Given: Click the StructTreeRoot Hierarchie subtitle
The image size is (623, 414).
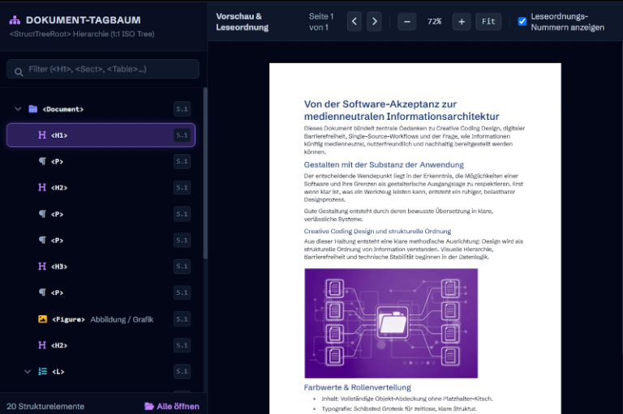Looking at the screenshot, I should coord(82,34).
